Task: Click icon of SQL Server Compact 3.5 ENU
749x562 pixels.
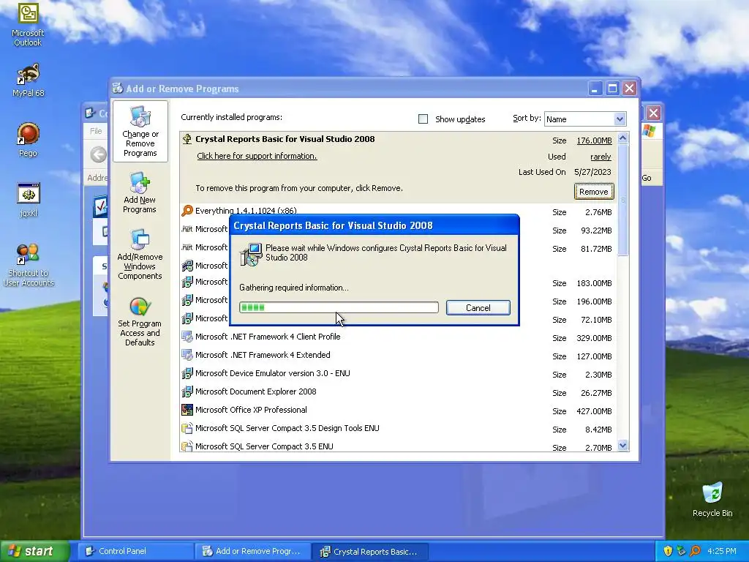Action: click(x=187, y=446)
